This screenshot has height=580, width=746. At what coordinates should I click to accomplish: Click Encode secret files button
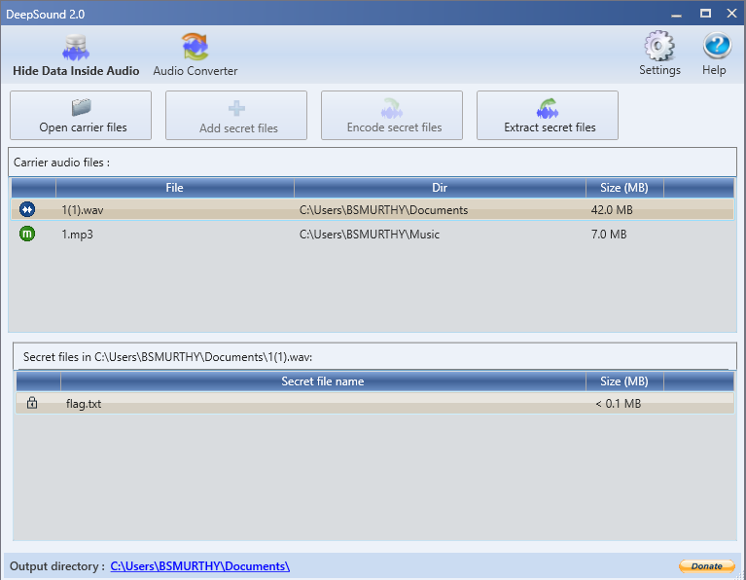(x=392, y=115)
